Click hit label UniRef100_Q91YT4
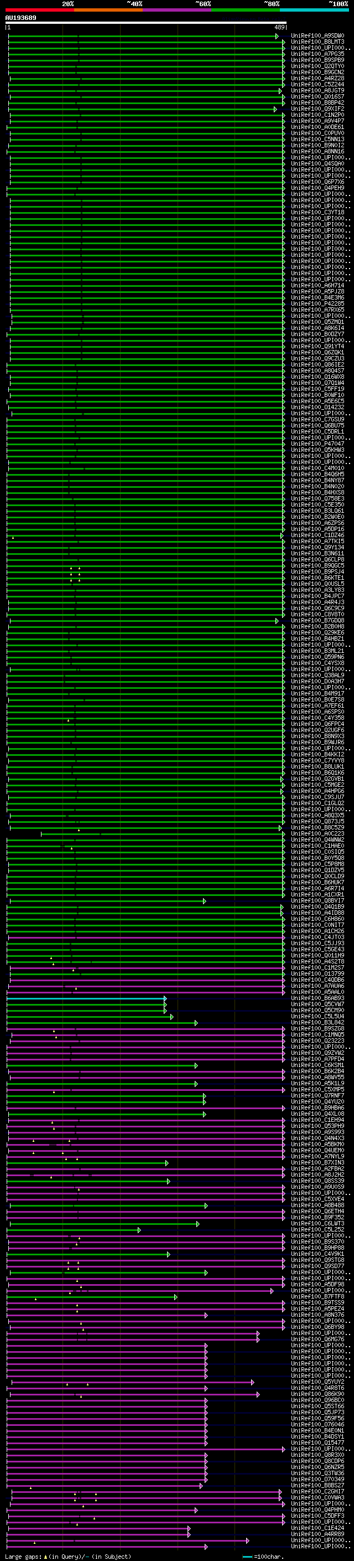Screen dimensions: 354x1561 [x=317, y=346]
